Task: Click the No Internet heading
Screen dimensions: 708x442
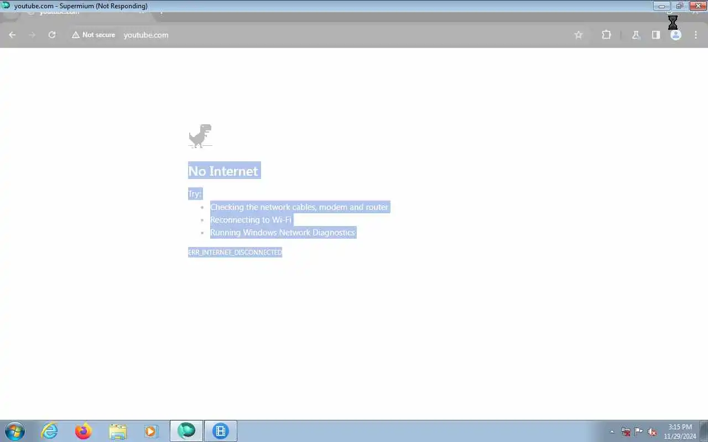Action: click(223, 171)
